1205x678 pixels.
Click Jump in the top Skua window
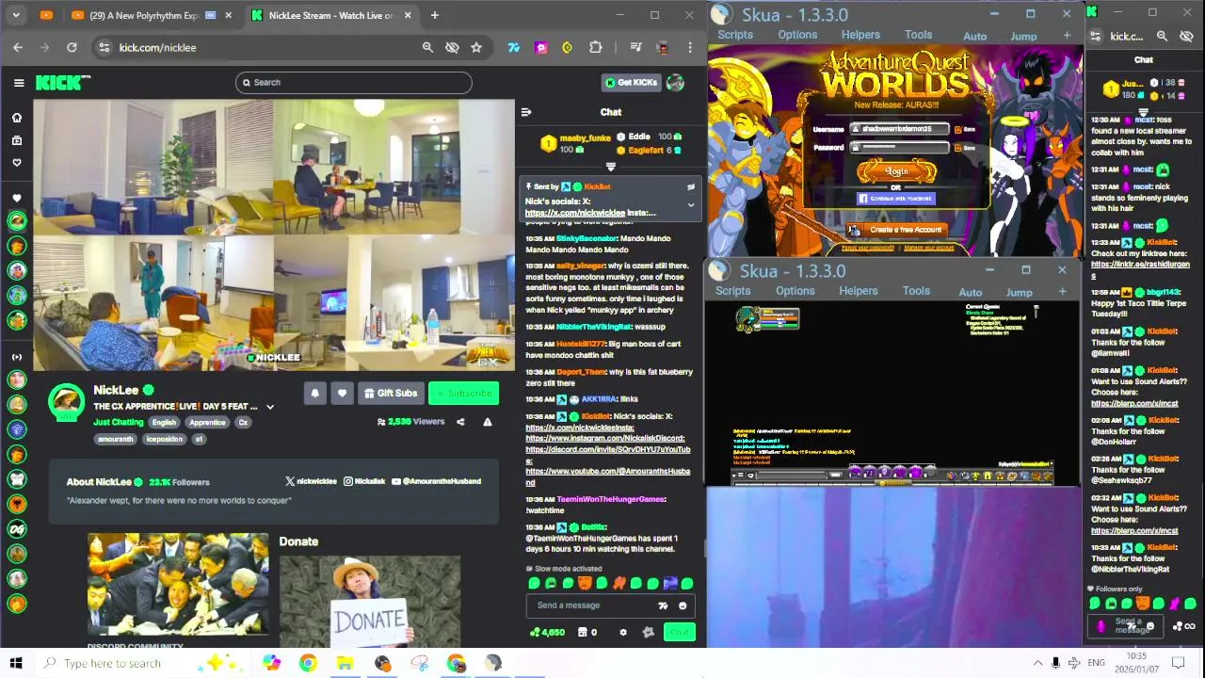tap(1023, 37)
